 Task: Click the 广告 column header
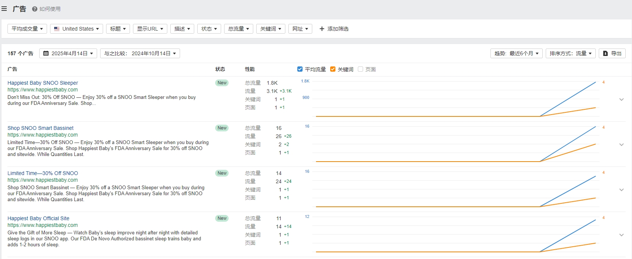click(12, 69)
